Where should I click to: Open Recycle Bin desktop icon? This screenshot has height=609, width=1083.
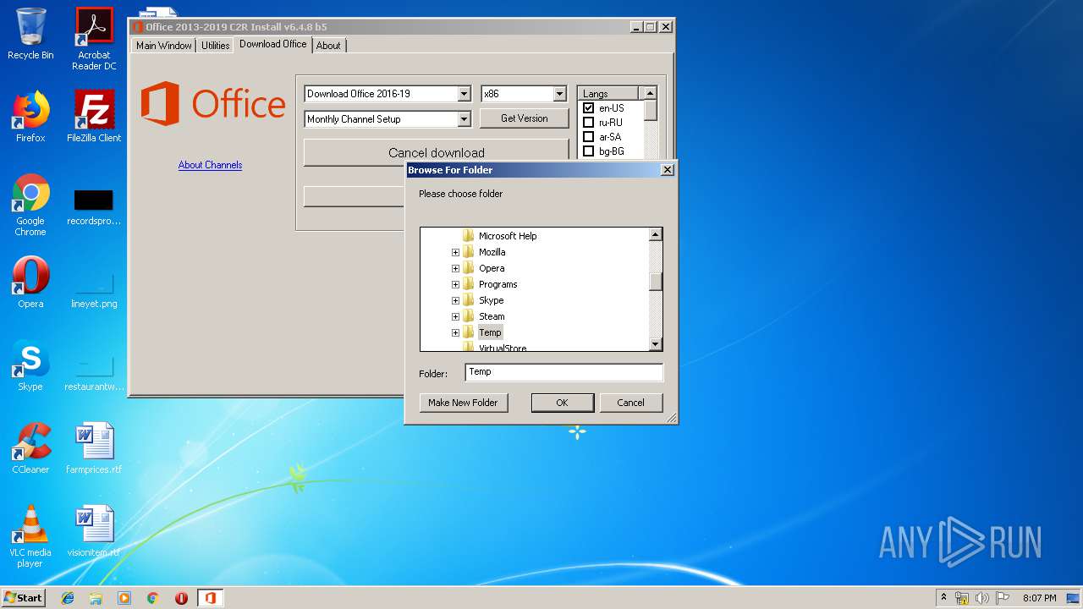pos(30,34)
